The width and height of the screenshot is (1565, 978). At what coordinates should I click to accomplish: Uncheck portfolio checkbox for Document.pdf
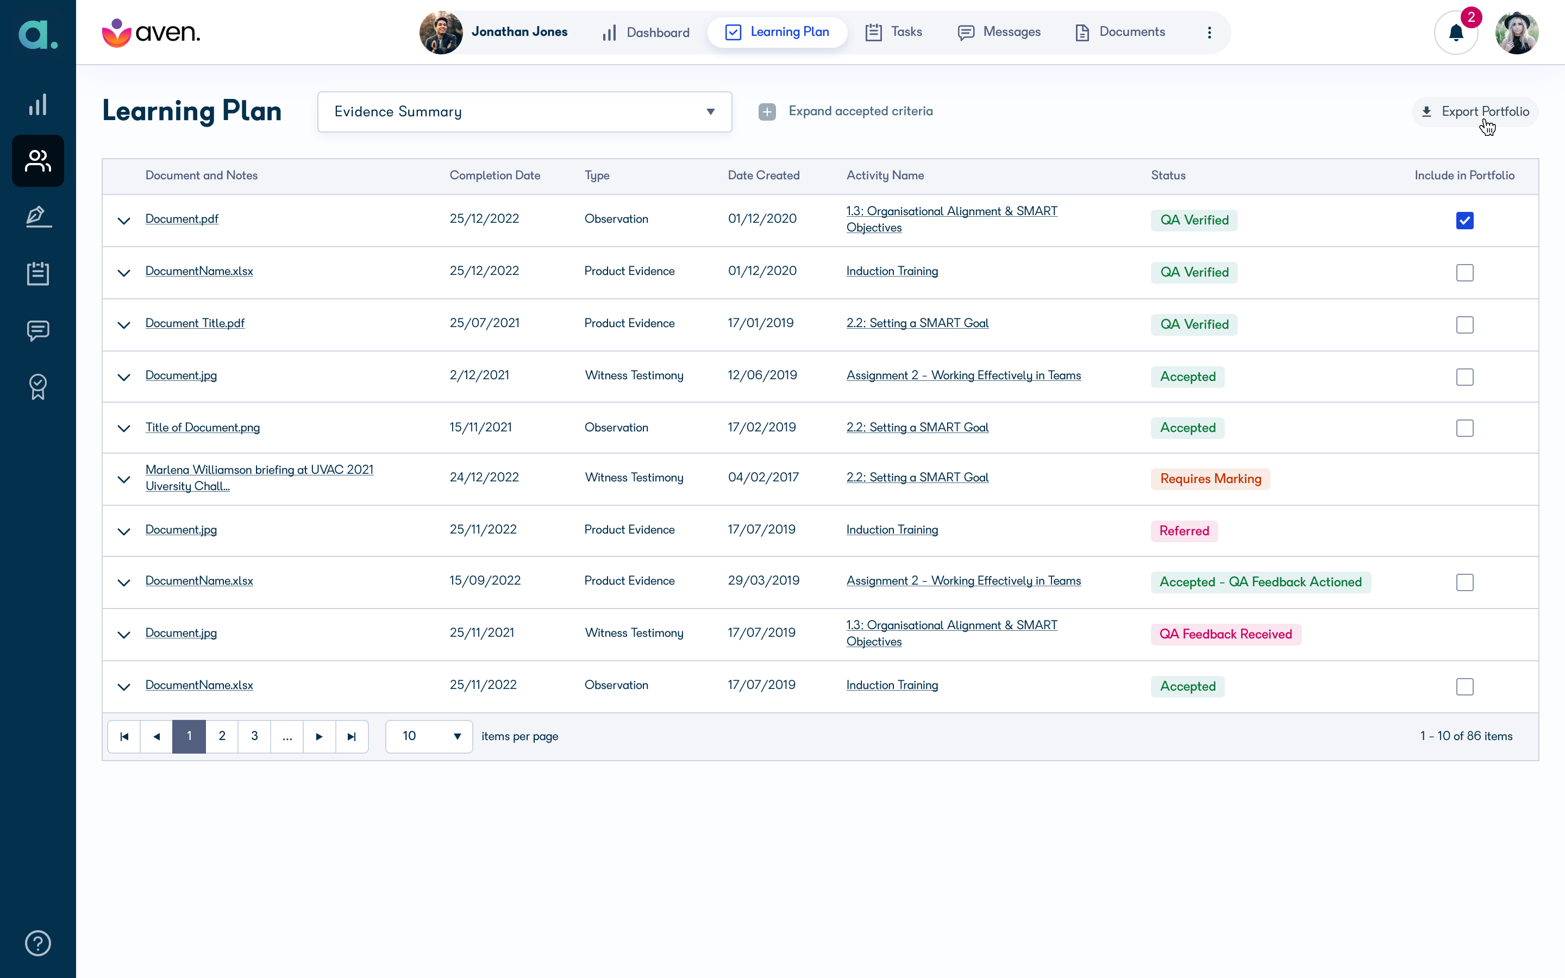(x=1465, y=221)
